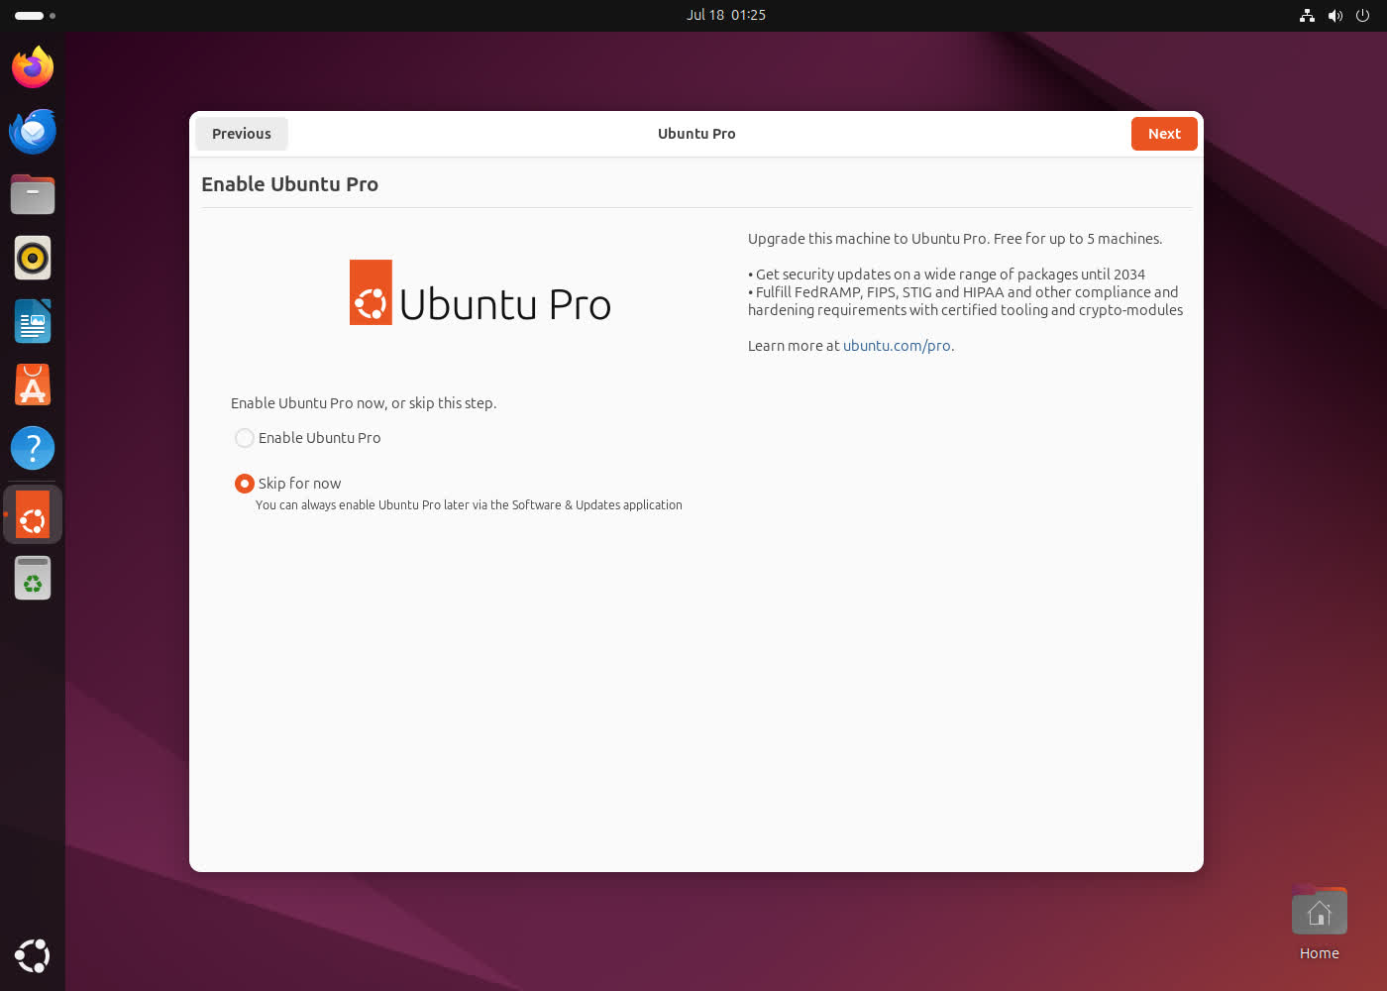Open the App Center icon
Screen dimensions: 1387x991
(x=33, y=385)
